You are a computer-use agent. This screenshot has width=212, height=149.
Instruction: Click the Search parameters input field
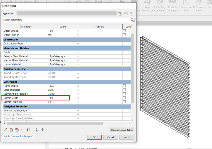pos(67,20)
